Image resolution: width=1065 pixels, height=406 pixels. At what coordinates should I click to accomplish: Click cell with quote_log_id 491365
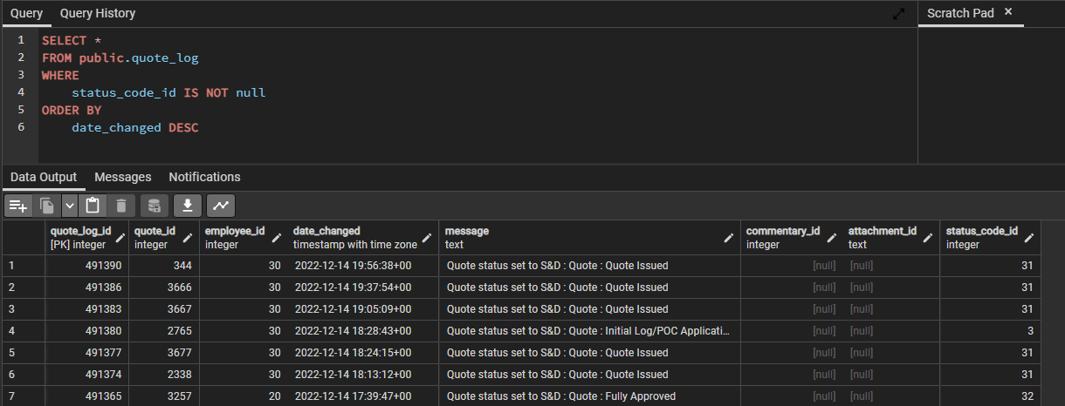pos(86,396)
